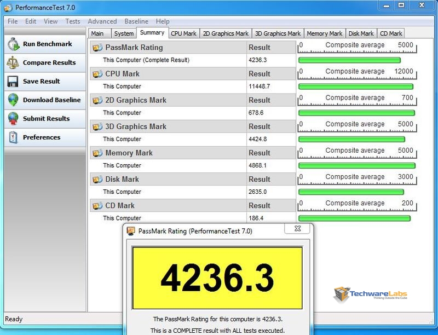Click the PassMark Rating row icon
This screenshot has width=438, height=335.
tap(97, 48)
